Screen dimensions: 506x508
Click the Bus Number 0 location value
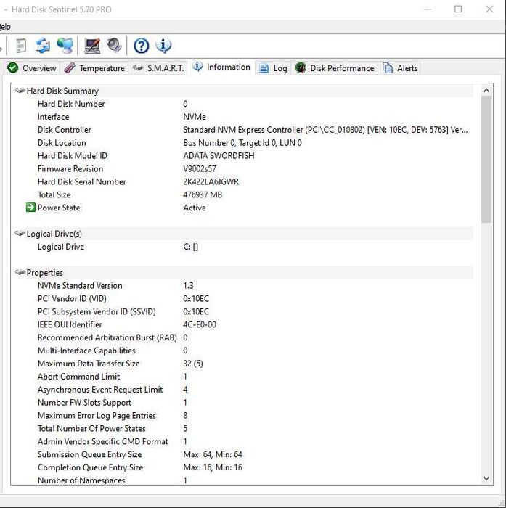coord(242,142)
